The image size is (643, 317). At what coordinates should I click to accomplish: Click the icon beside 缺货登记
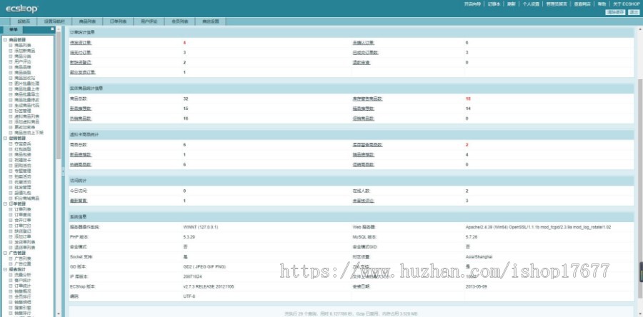pyautogui.click(x=11, y=231)
